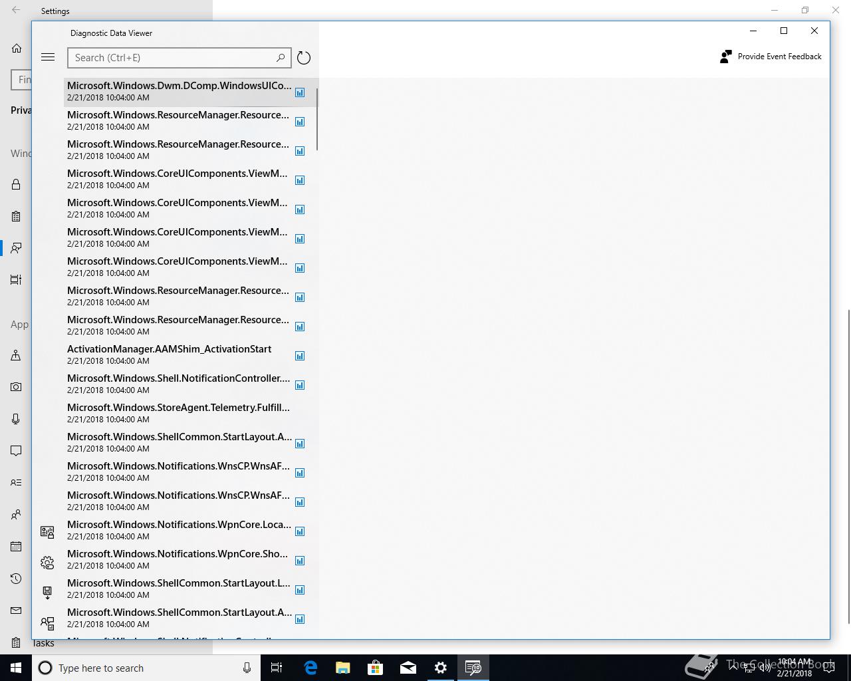Click the magnifier icon in the search box
Screen dimensions: 851x681
(x=281, y=58)
